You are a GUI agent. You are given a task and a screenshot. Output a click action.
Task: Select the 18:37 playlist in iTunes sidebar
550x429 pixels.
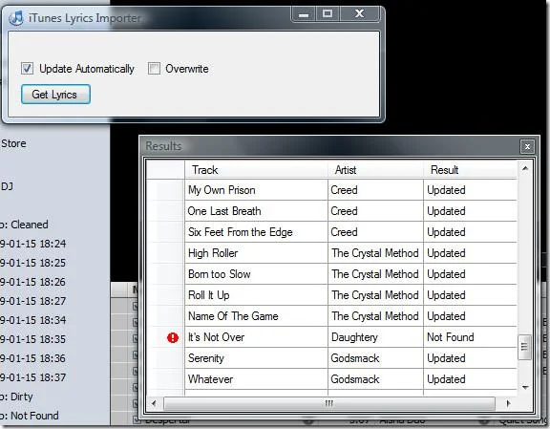pyautogui.click(x=32, y=377)
